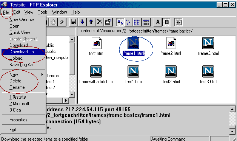Select ASCII transfer mode button A
Screen dimensions: 237x141
pos(158,22)
